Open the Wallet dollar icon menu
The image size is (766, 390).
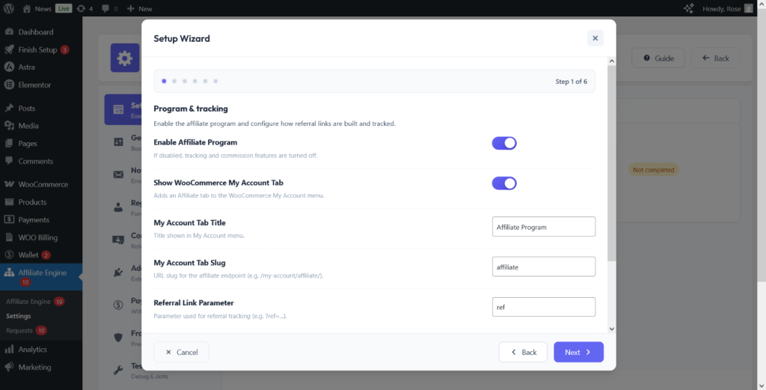click(9, 255)
